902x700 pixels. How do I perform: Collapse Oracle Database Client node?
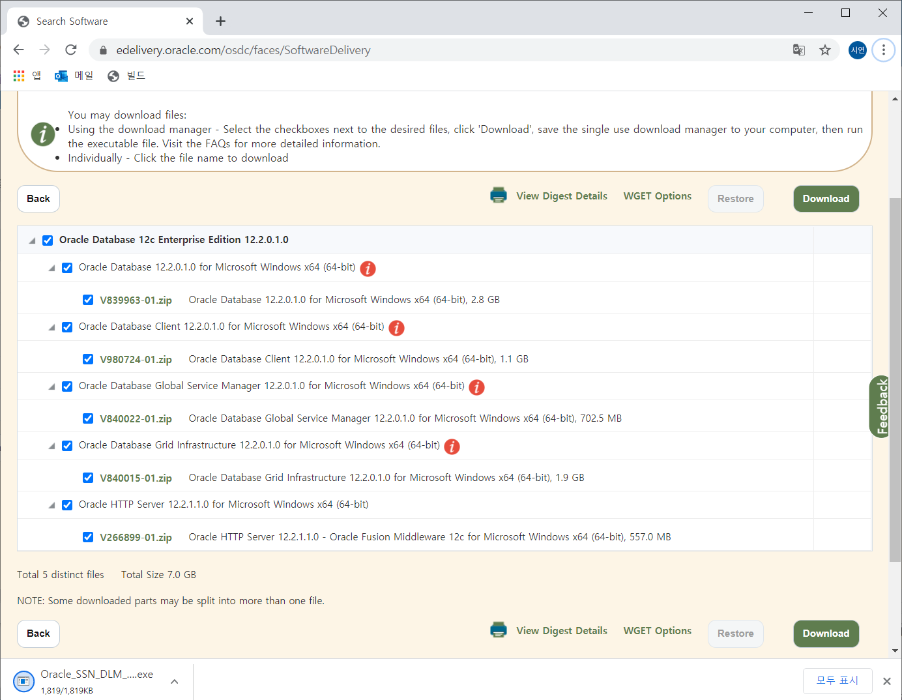pyautogui.click(x=51, y=328)
